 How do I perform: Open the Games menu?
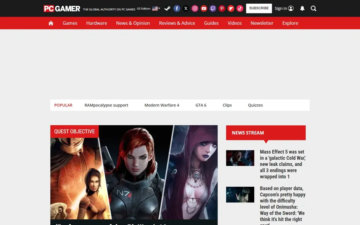(70, 23)
